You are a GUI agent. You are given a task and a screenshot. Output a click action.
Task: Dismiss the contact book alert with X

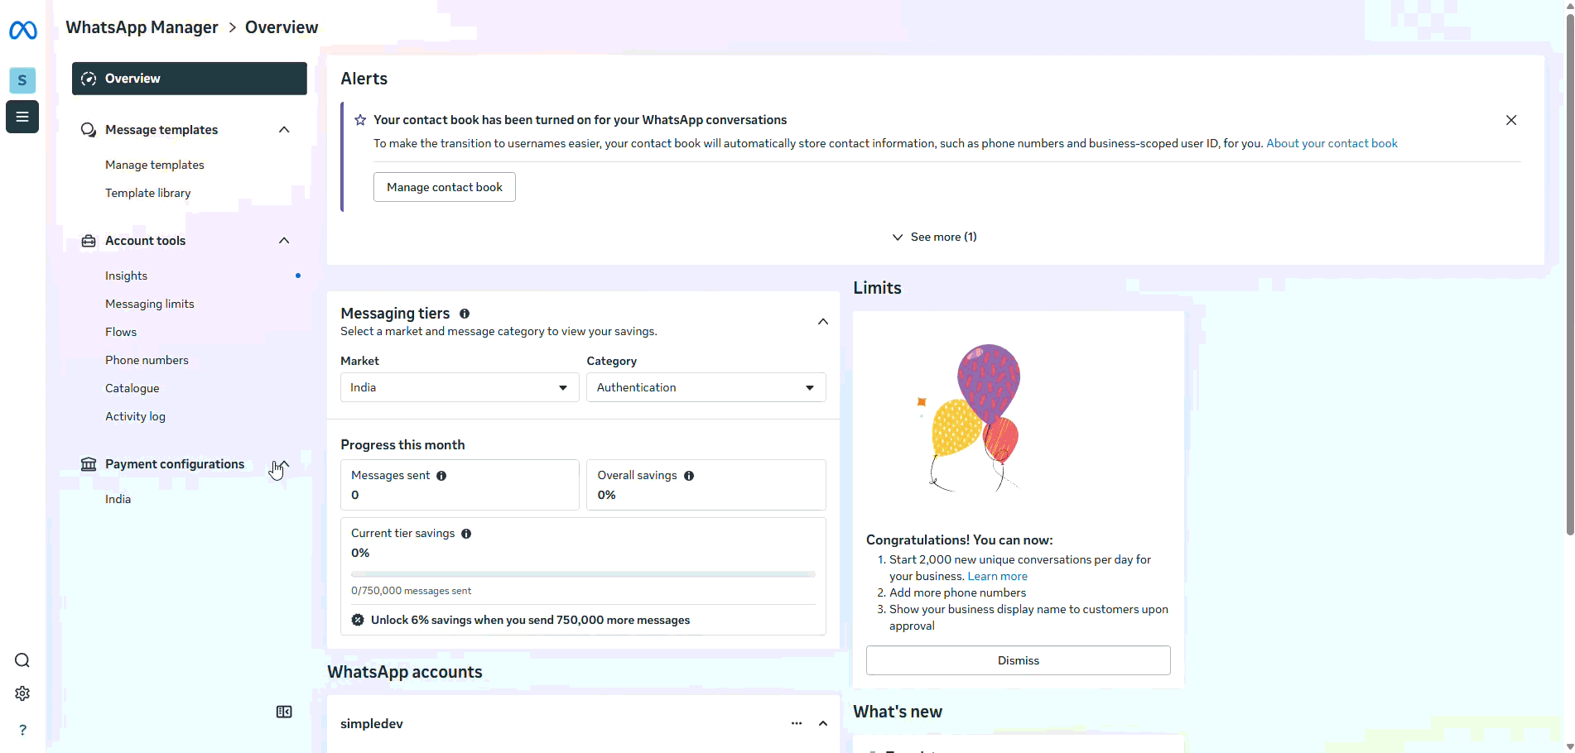1511,120
